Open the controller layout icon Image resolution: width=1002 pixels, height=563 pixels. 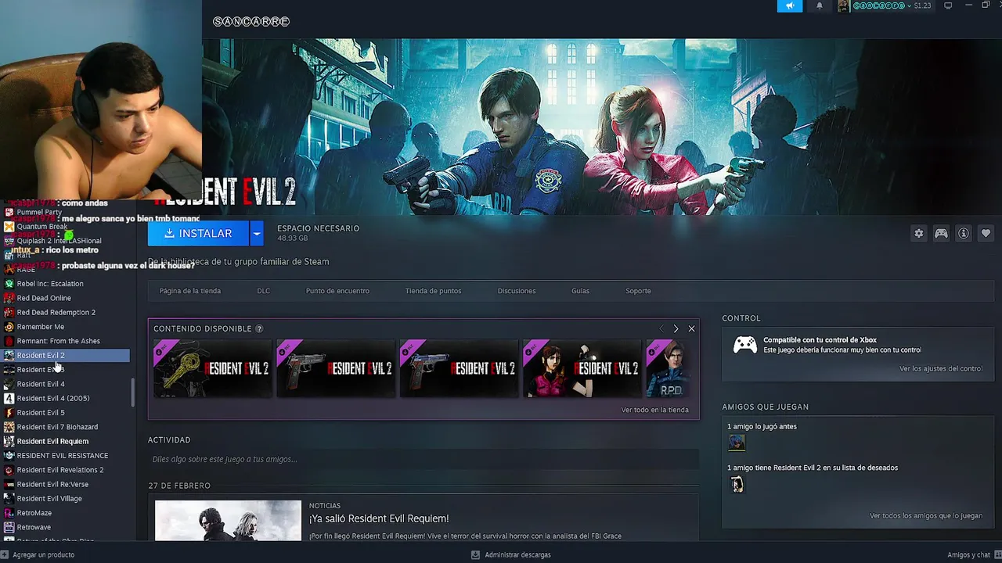coord(941,233)
